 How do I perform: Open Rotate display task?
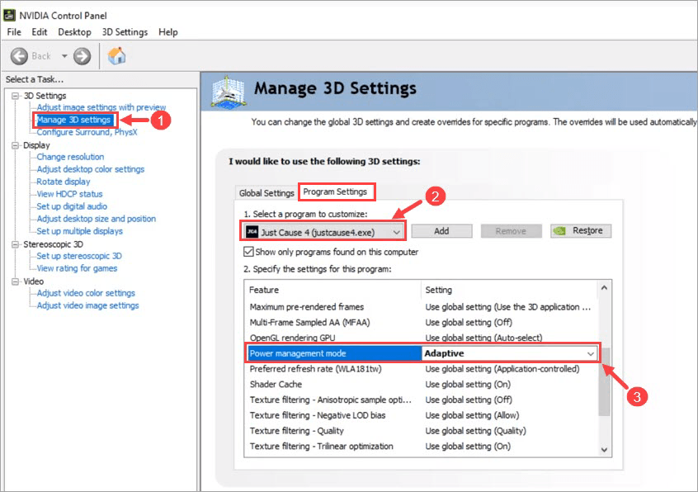click(64, 182)
